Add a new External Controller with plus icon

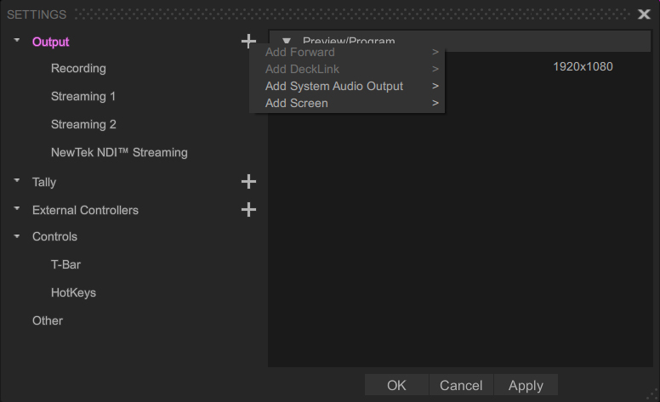[248, 209]
